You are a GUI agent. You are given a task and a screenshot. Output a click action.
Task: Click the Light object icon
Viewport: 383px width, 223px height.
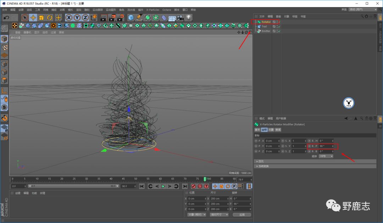(x=189, y=17)
